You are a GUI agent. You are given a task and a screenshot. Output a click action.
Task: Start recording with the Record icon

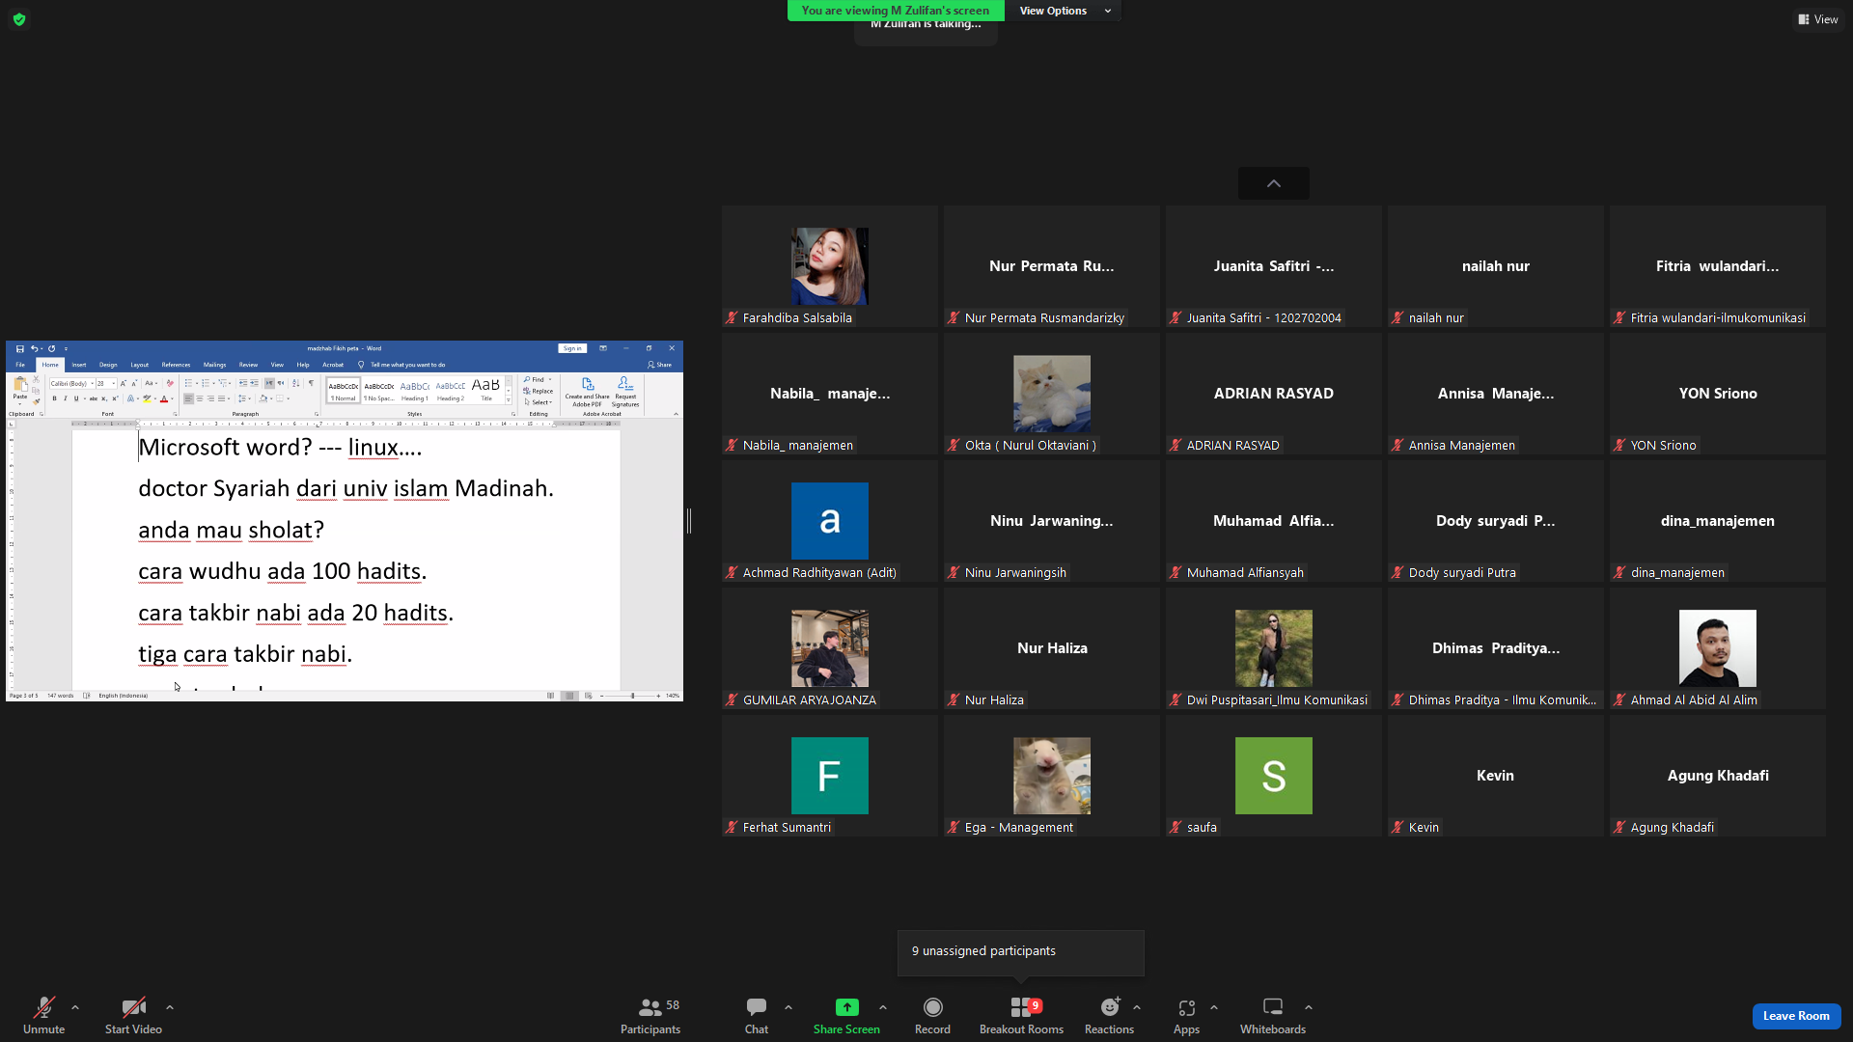pos(932,1007)
